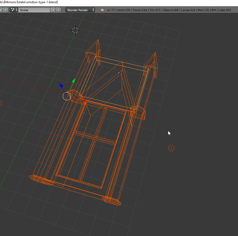The width and height of the screenshot is (238, 236).
Task: Open the scene browse dropdown icon
Action: click(x=14, y=10)
